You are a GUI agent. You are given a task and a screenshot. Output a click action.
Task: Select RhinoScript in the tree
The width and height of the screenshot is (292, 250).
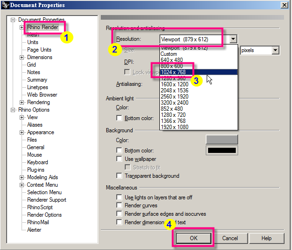pyautogui.click(x=40, y=207)
